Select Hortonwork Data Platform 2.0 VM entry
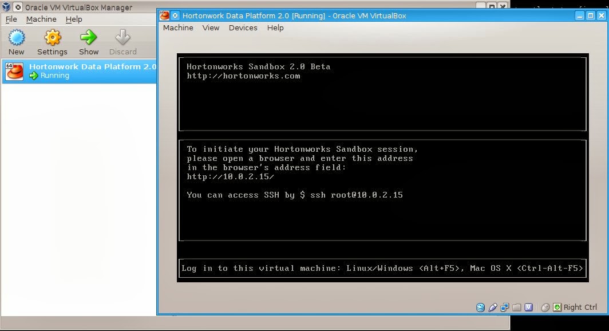The image size is (609, 331). [x=79, y=71]
